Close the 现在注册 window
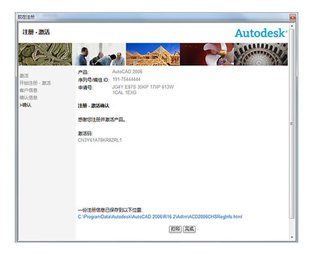The width and height of the screenshot is (326, 254). 293,17
